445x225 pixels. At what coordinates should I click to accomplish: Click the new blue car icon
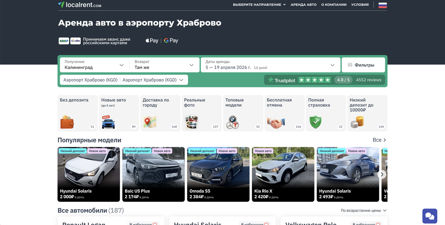(x=108, y=122)
